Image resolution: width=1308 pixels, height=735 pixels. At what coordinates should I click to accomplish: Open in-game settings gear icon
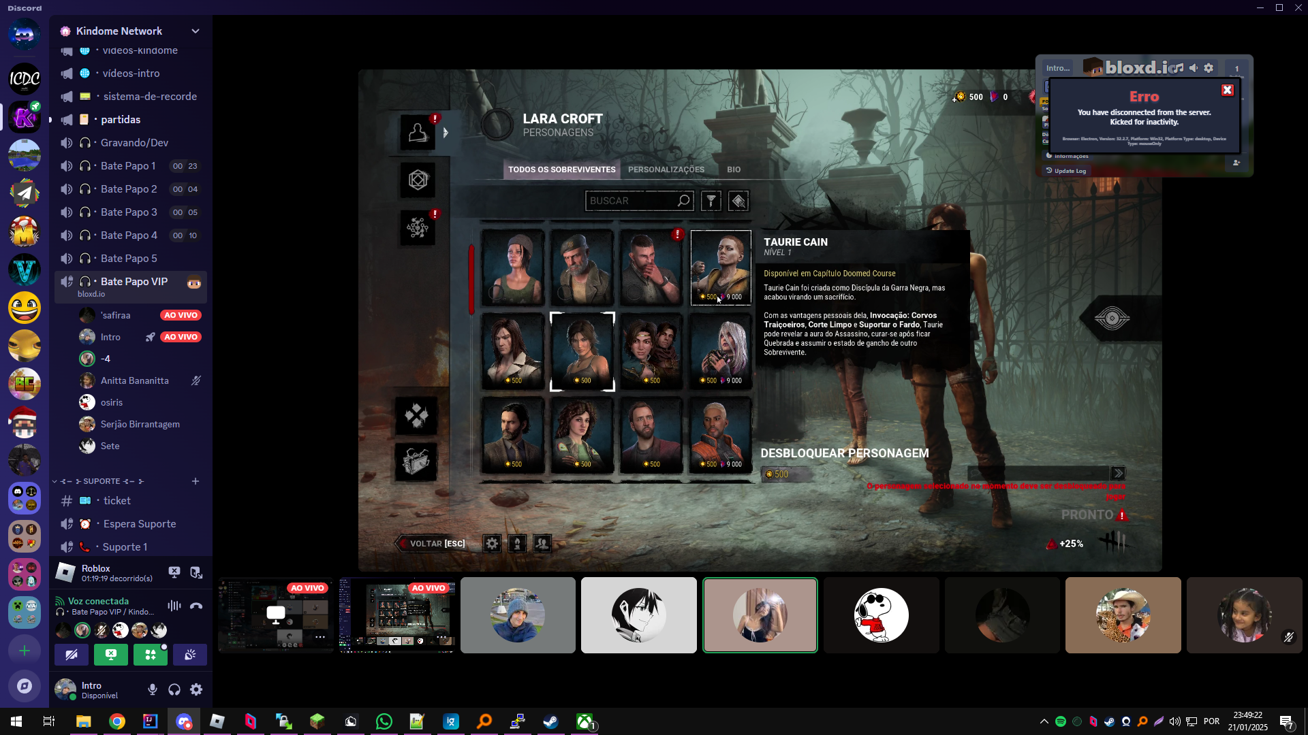492,544
